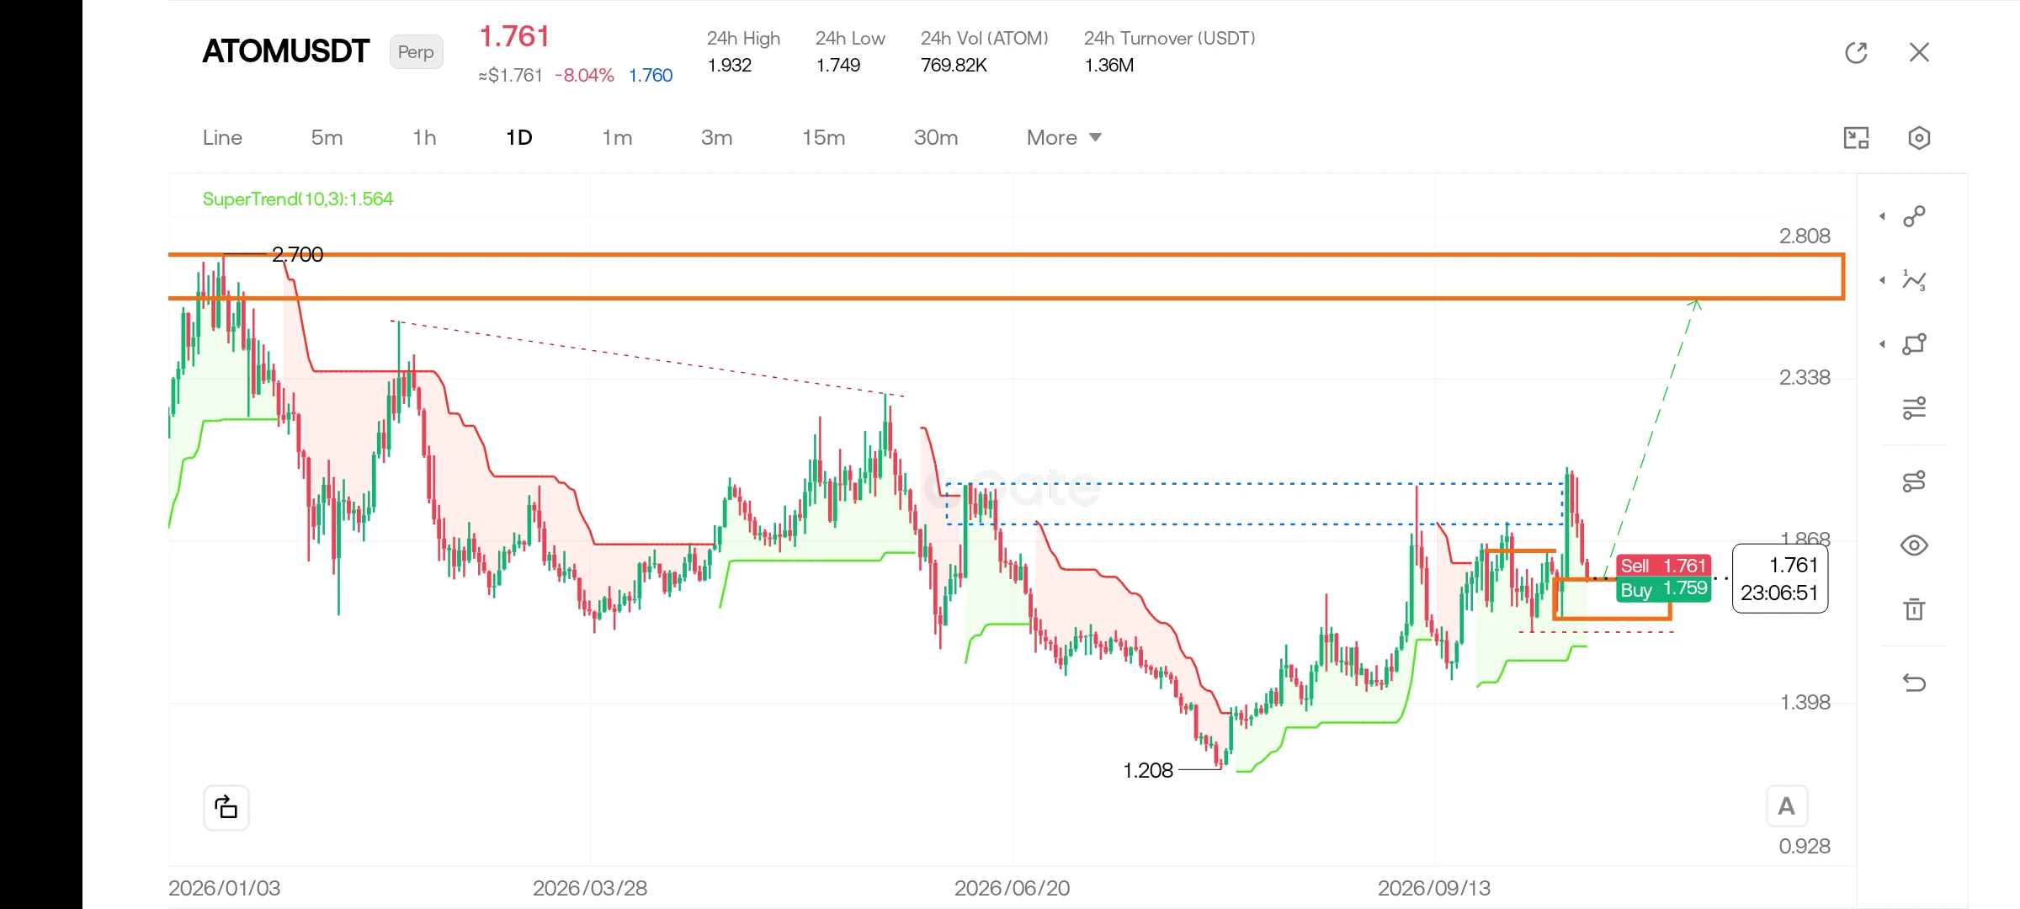
Task: Click the Sell 1.761 button
Action: coord(1663,566)
